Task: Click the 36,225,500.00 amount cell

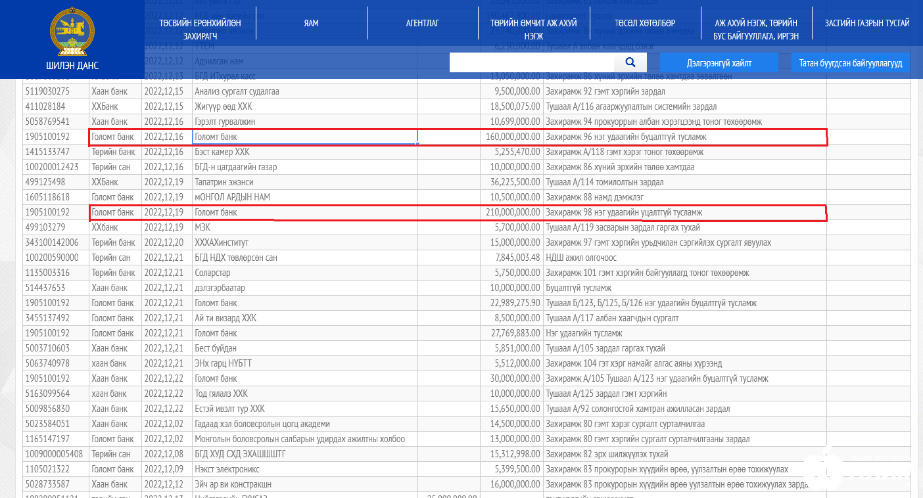Action: pyautogui.click(x=510, y=182)
